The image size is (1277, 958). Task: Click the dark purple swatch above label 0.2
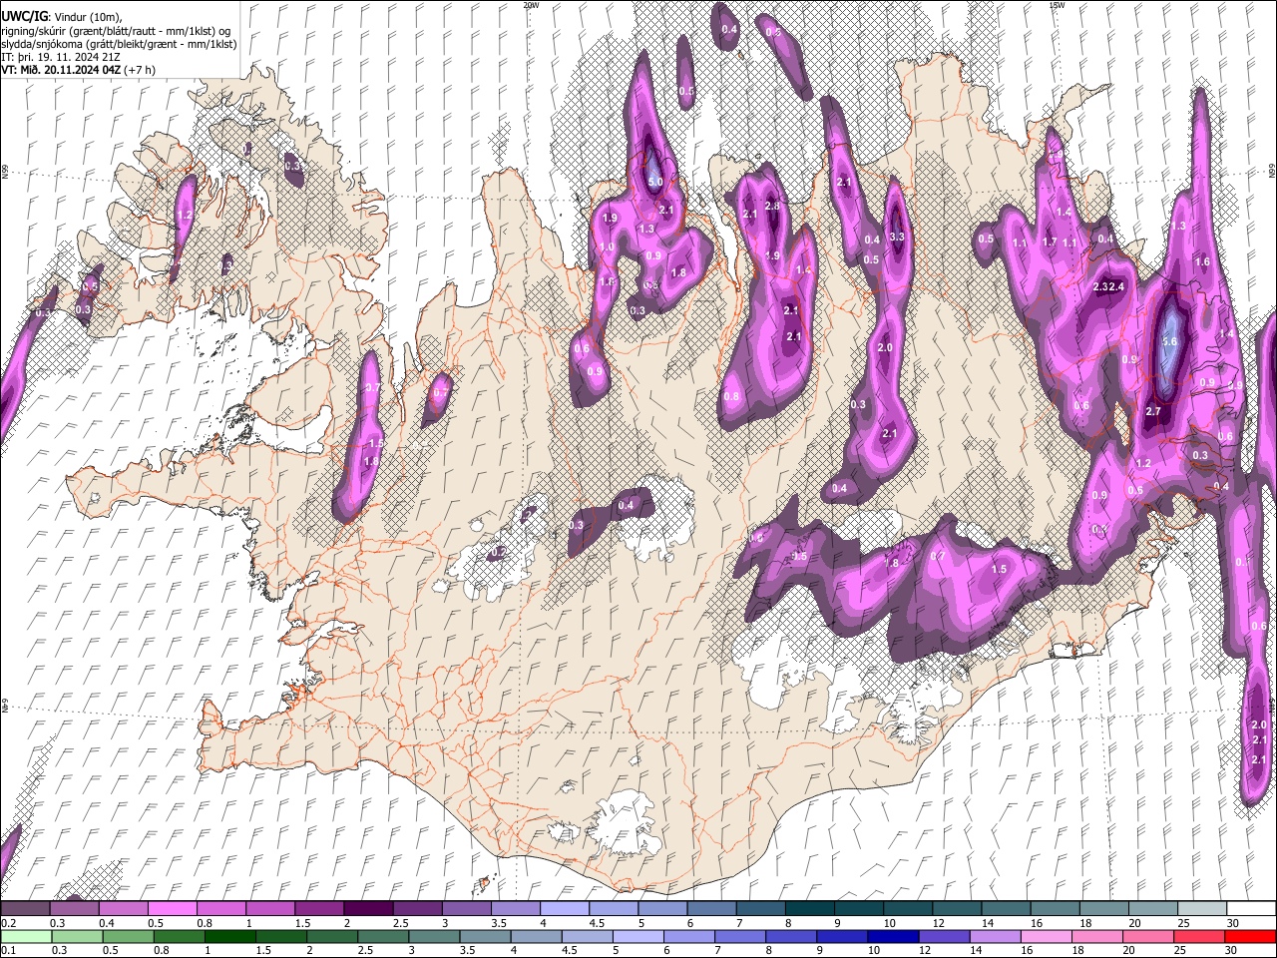click(25, 908)
